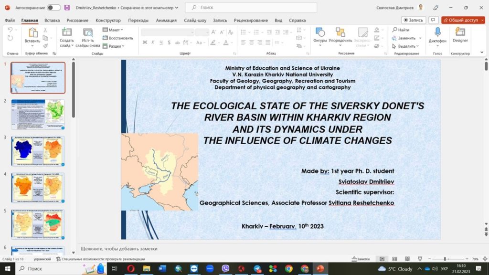Expand the Макет layout dropdown
Image resolution: width=489 pixels, height=275 pixels.
pos(113,30)
